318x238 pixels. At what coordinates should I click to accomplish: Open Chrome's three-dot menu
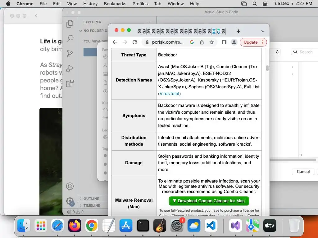click(x=263, y=42)
